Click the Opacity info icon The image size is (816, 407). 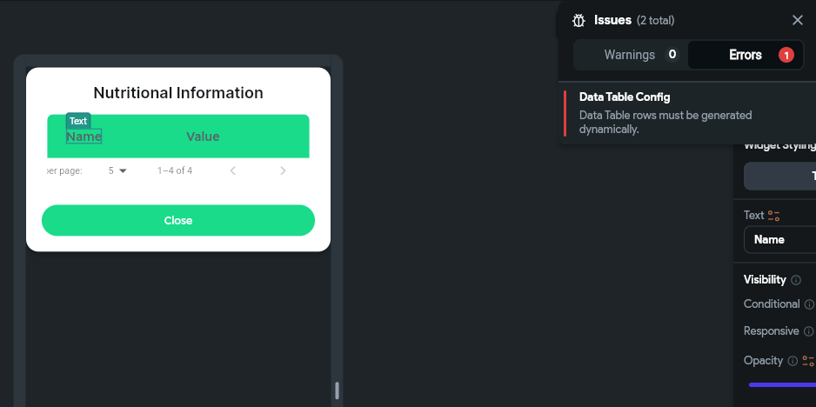point(793,361)
